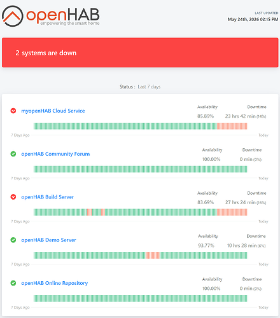Click the Community Forum green uptime bar
Image resolution: width=280 pixels, height=318 pixels.
point(141,169)
